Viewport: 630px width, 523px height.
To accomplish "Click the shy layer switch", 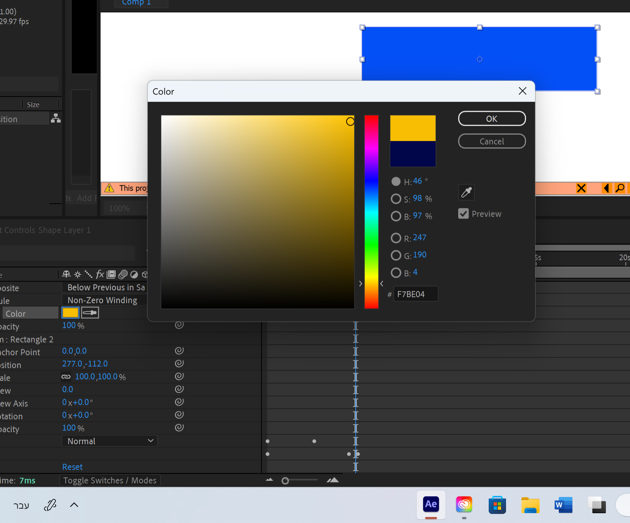I will point(66,274).
